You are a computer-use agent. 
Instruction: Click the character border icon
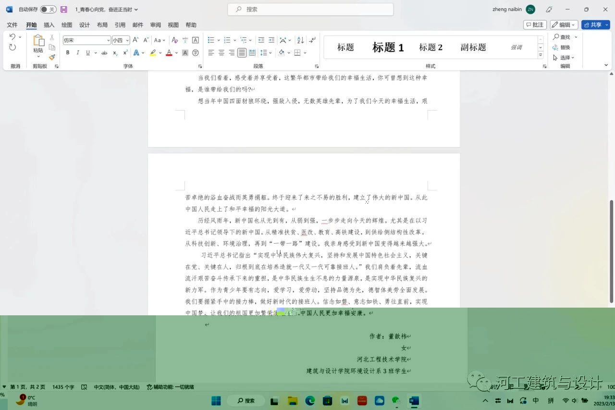point(196,40)
